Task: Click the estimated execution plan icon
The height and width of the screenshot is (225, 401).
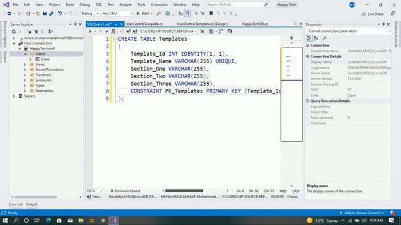Action: tap(113, 31)
